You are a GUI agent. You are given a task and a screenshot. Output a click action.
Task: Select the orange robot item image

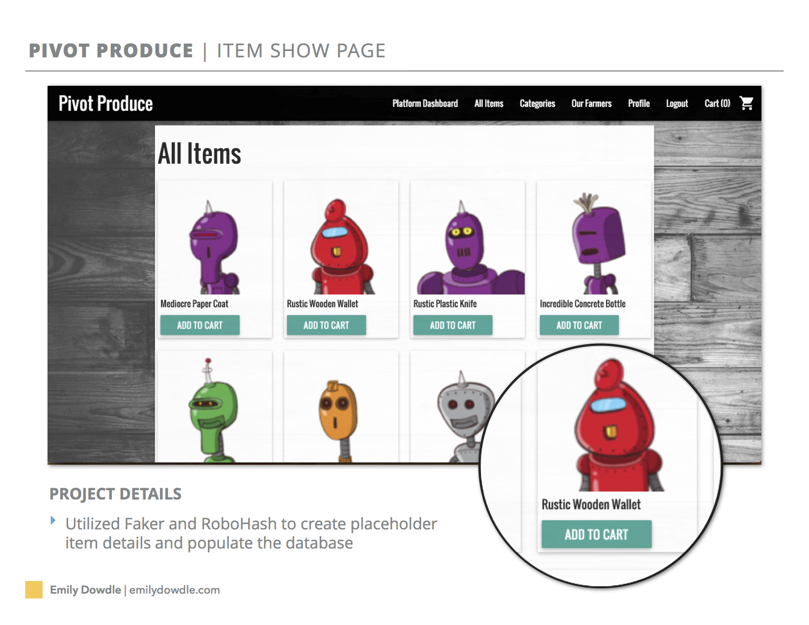point(338,422)
